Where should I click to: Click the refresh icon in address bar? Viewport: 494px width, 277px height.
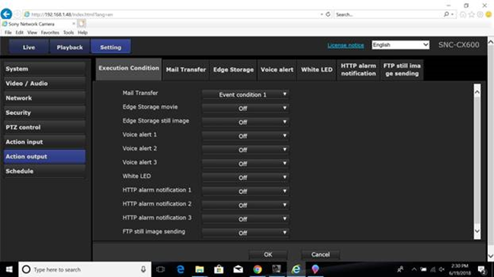328,14
